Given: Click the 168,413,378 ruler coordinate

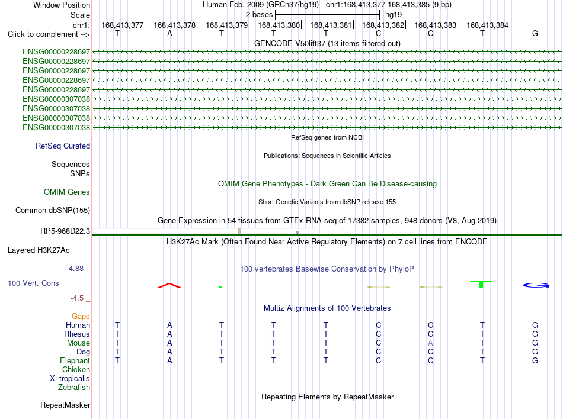Looking at the screenshot, I should click(174, 25).
